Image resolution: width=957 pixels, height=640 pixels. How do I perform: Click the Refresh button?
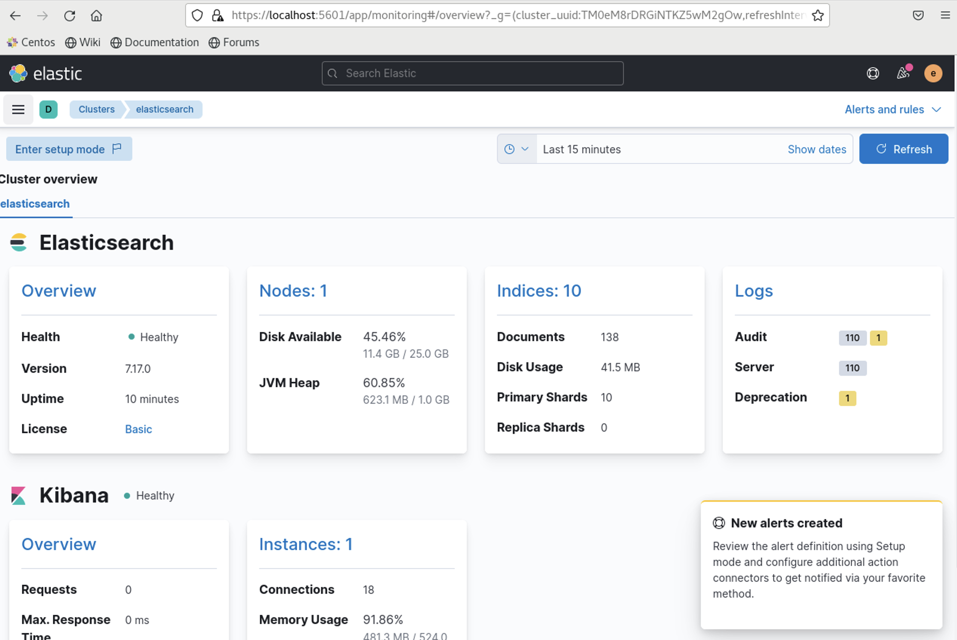pos(903,149)
